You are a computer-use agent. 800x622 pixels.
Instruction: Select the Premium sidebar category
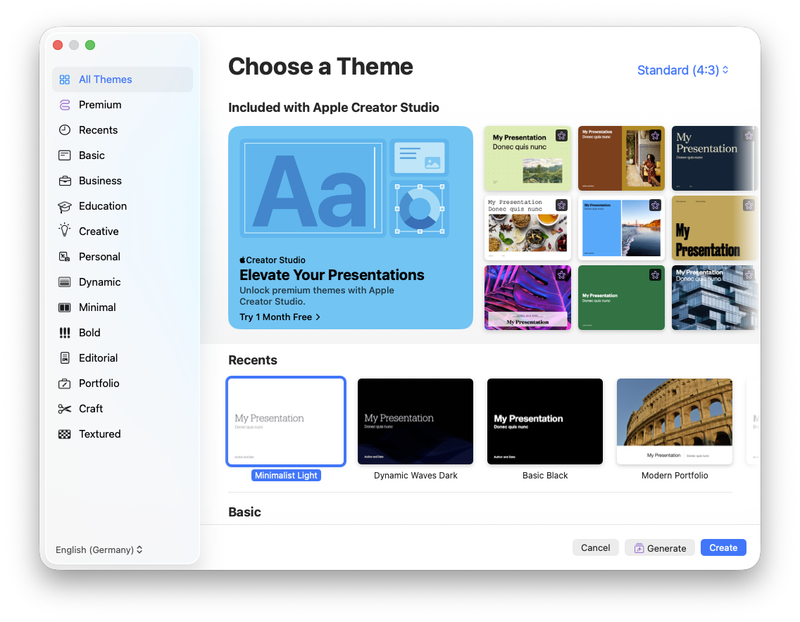click(x=123, y=105)
